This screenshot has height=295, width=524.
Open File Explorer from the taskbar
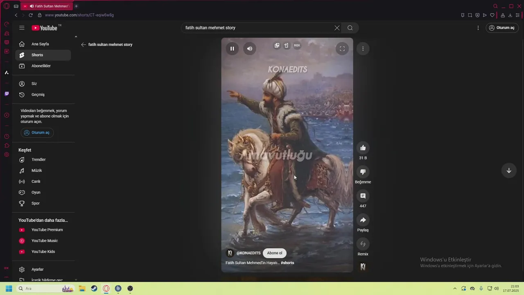click(x=82, y=288)
